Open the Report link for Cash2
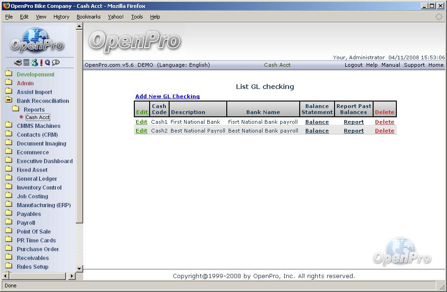This screenshot has width=447, height=292. tap(354, 131)
